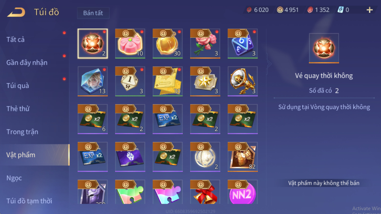Open Túi đồ tạm thời section

pyautogui.click(x=29, y=201)
